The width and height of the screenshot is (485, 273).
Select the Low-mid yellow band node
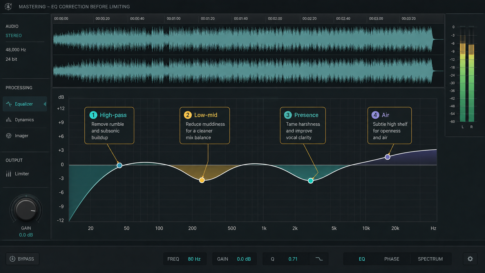click(202, 180)
